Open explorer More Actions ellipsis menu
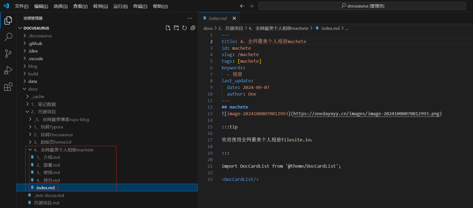The height and width of the screenshot is (208, 473). [x=190, y=18]
